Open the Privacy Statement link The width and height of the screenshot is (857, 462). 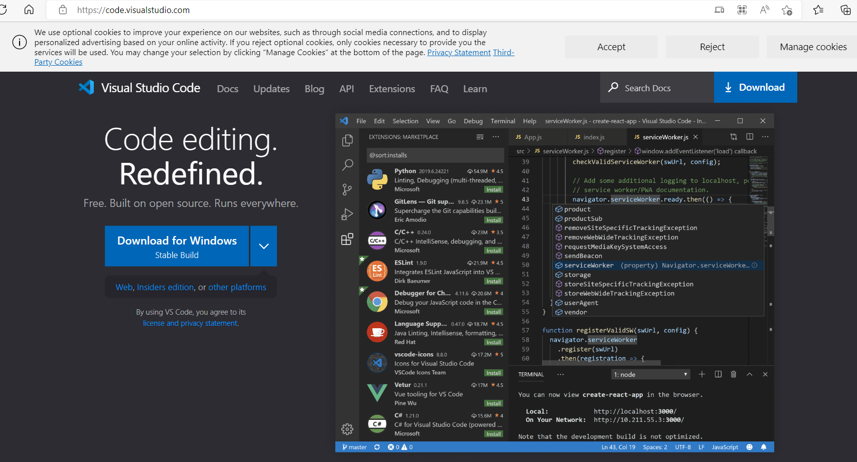tap(459, 53)
